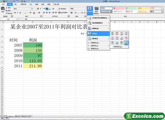Expand the Alignment group dialog launcher

(68, 16)
